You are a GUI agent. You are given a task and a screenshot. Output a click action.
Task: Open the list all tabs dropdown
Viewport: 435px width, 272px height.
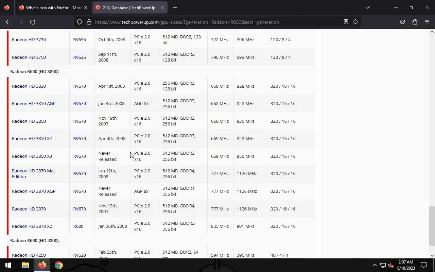367,7
